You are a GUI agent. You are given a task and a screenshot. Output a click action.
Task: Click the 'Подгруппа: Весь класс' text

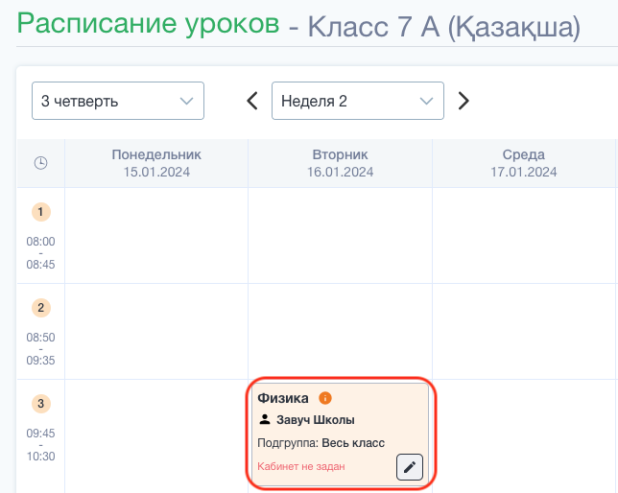[x=321, y=443]
